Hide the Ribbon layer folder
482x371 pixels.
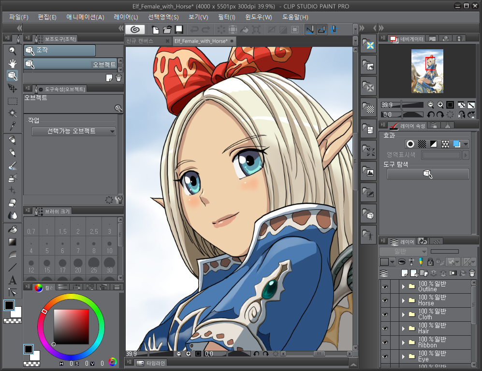point(385,342)
